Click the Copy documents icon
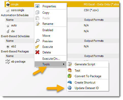The image size is (123, 100). click(37, 12)
